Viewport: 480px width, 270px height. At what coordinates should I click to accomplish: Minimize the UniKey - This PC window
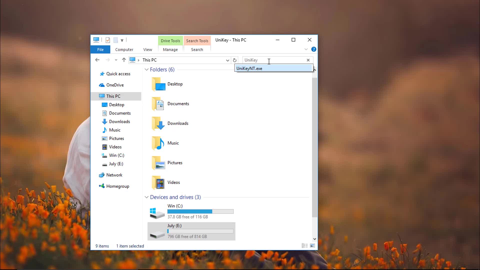[277, 40]
